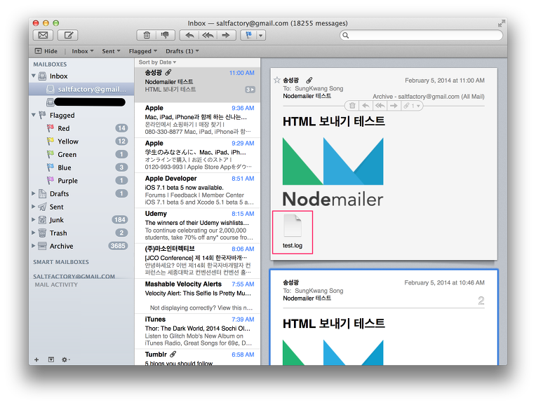Expand the Junk mailbox
The image size is (536, 405).
(x=34, y=219)
